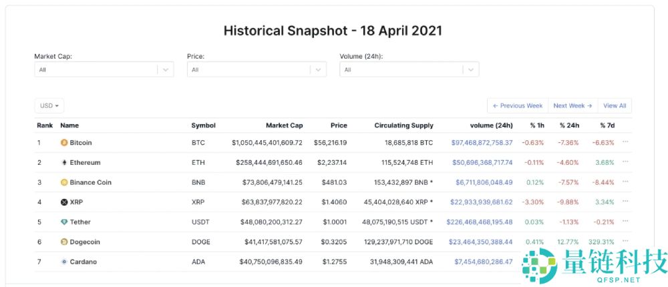Click the Bitcoin coin icon
This screenshot has height=287, width=668.
(x=64, y=143)
